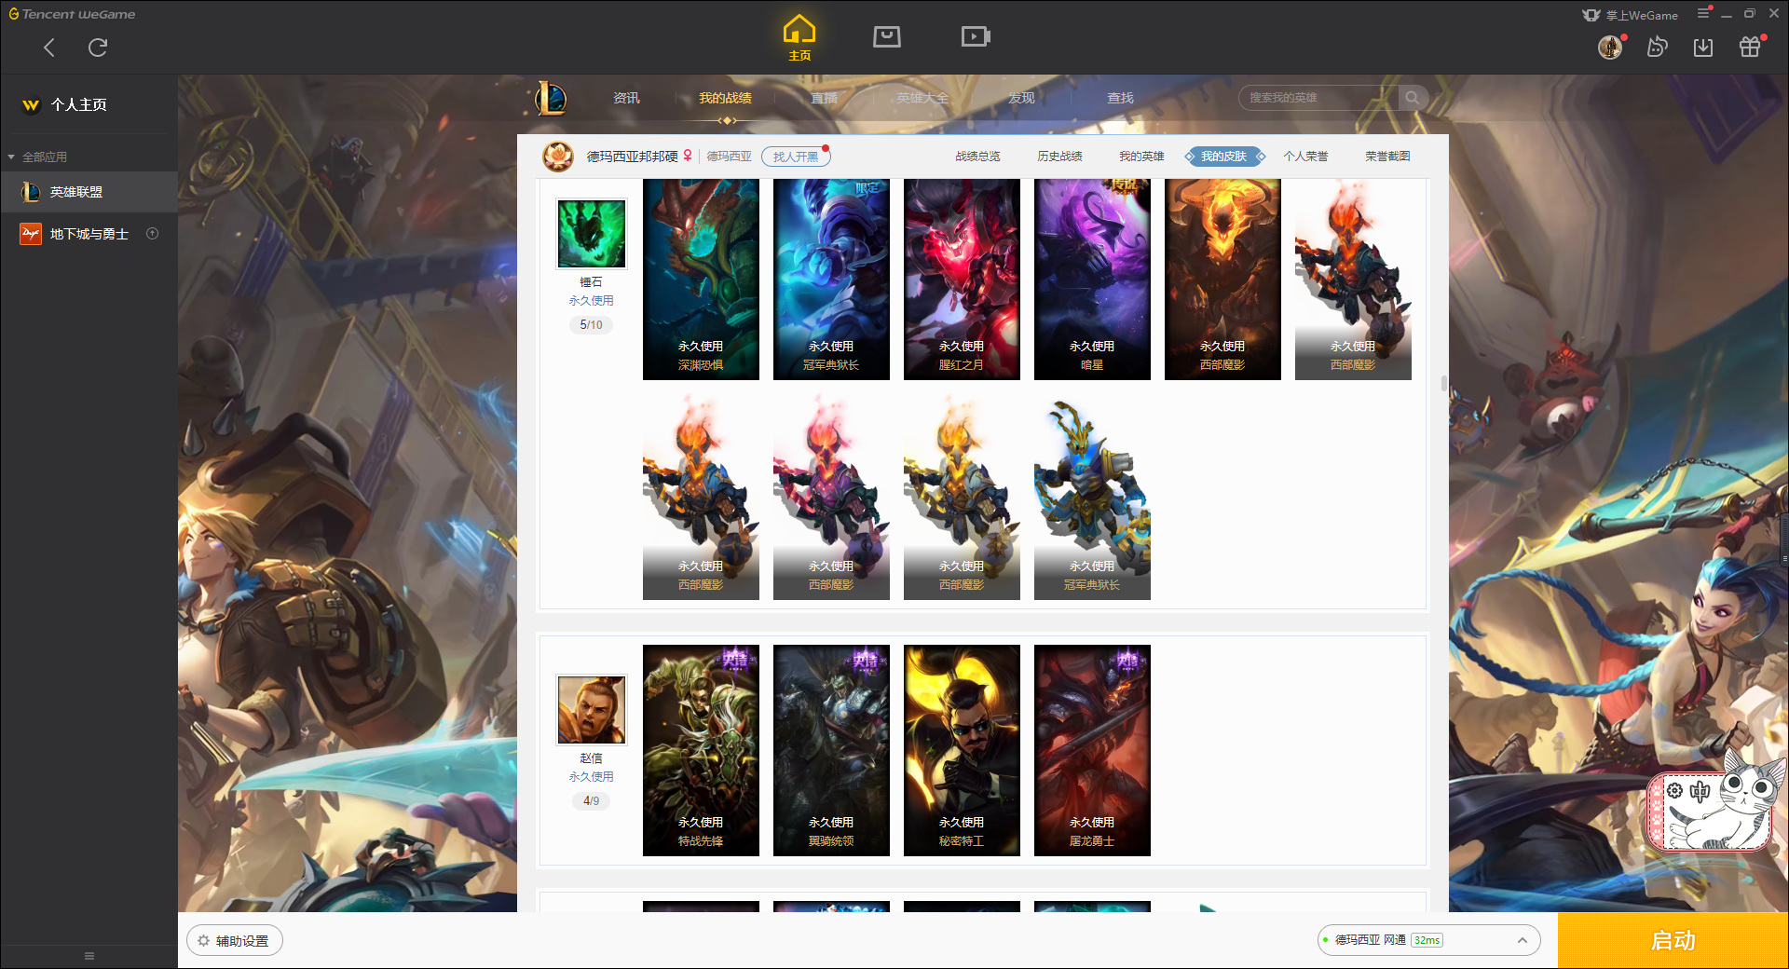Open the 腥红之月 skin card
Viewport: 1789px width, 969px height.
(962, 279)
